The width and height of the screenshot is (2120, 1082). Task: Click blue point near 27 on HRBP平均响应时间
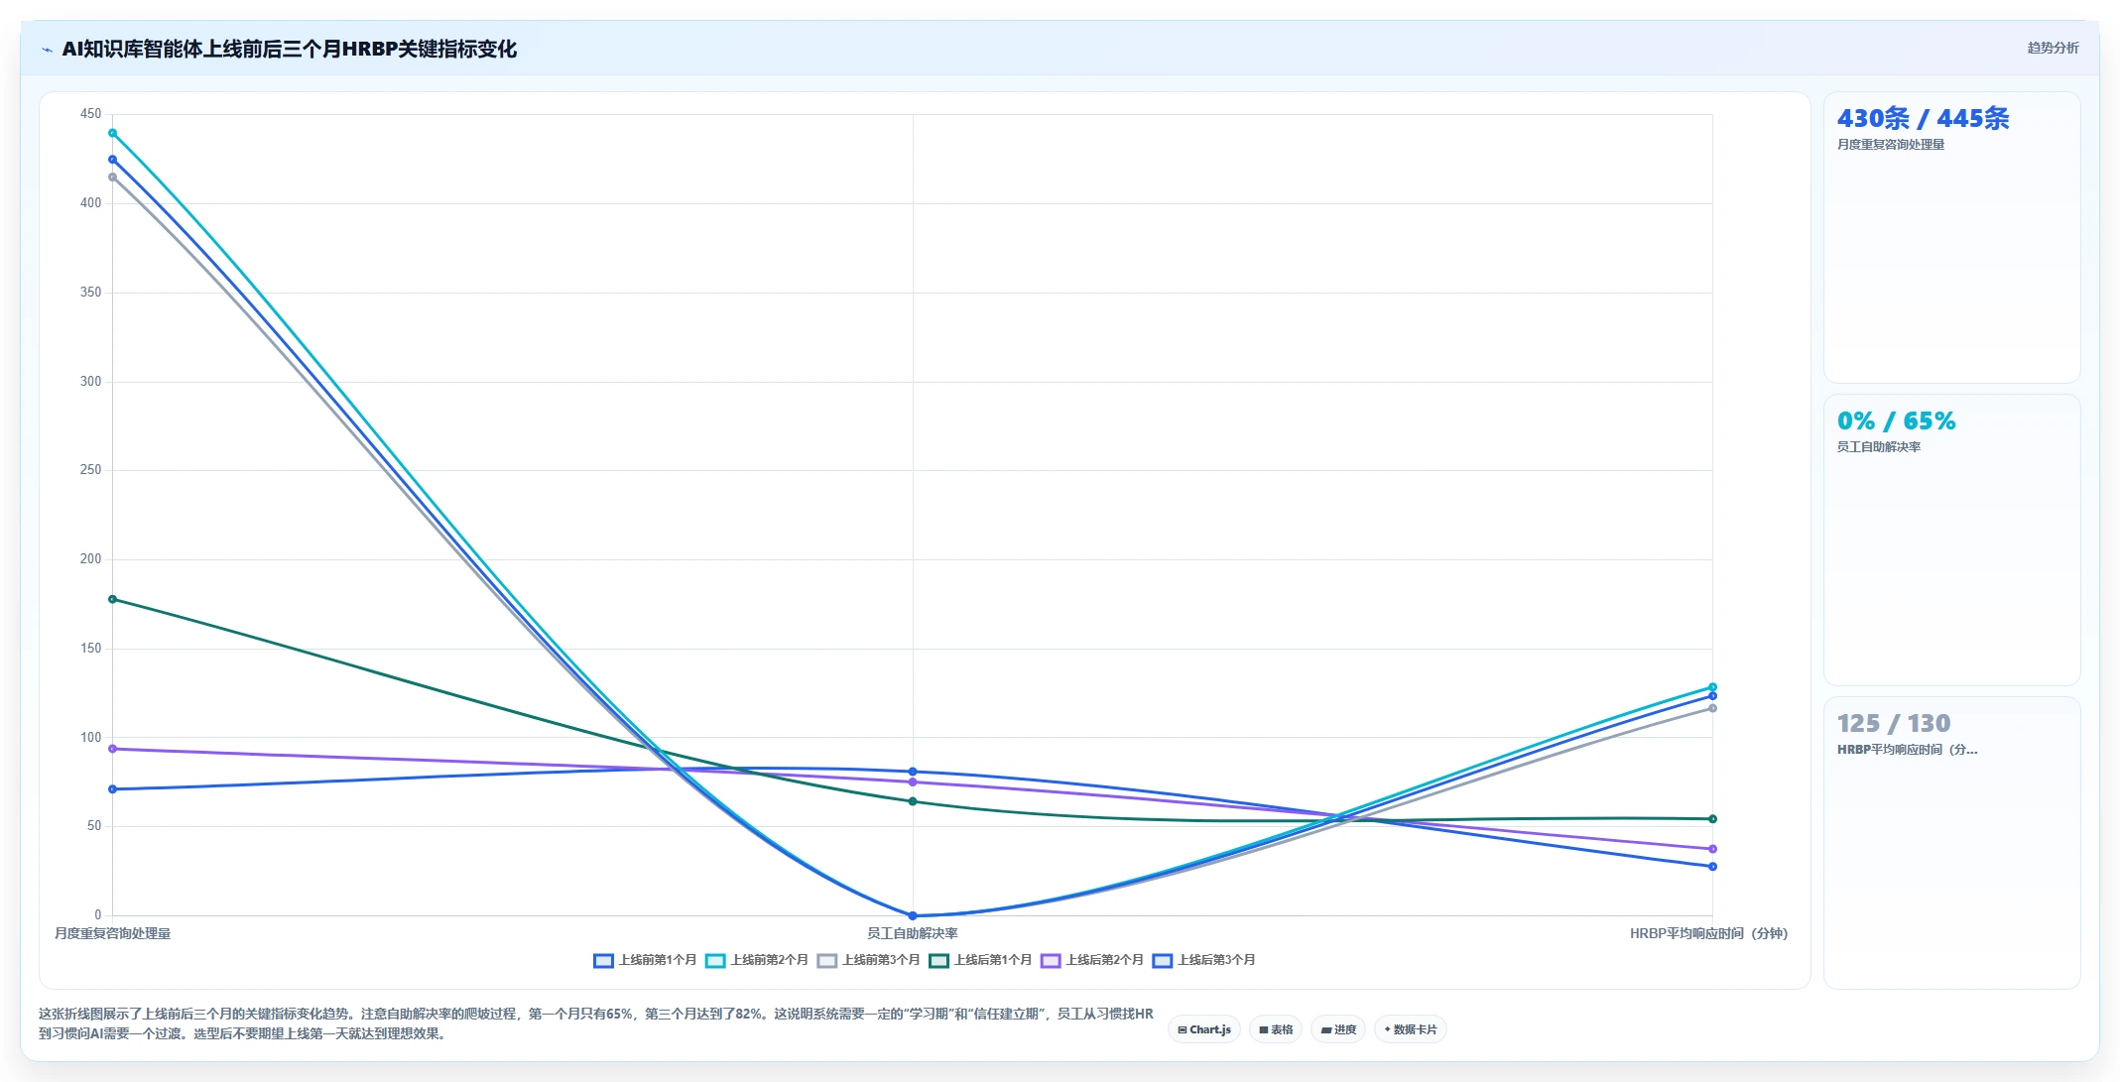(1712, 867)
